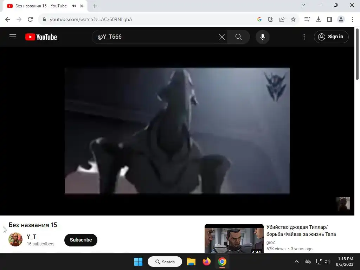
Task: Click the taskbar Search box
Action: pyautogui.click(x=165, y=262)
